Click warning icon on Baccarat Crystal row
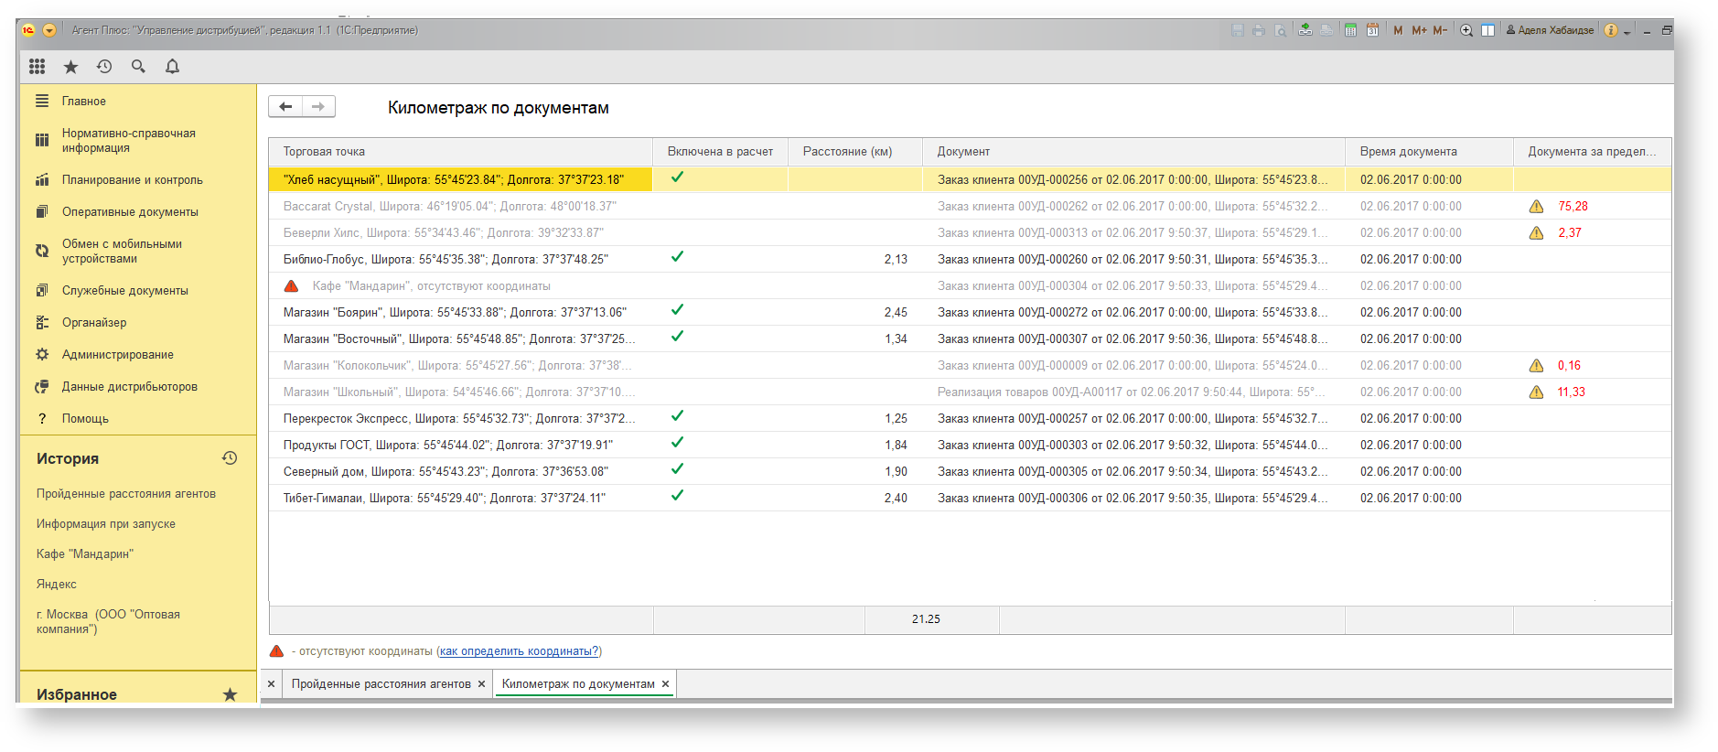The width and height of the screenshot is (1718, 752). (1536, 207)
